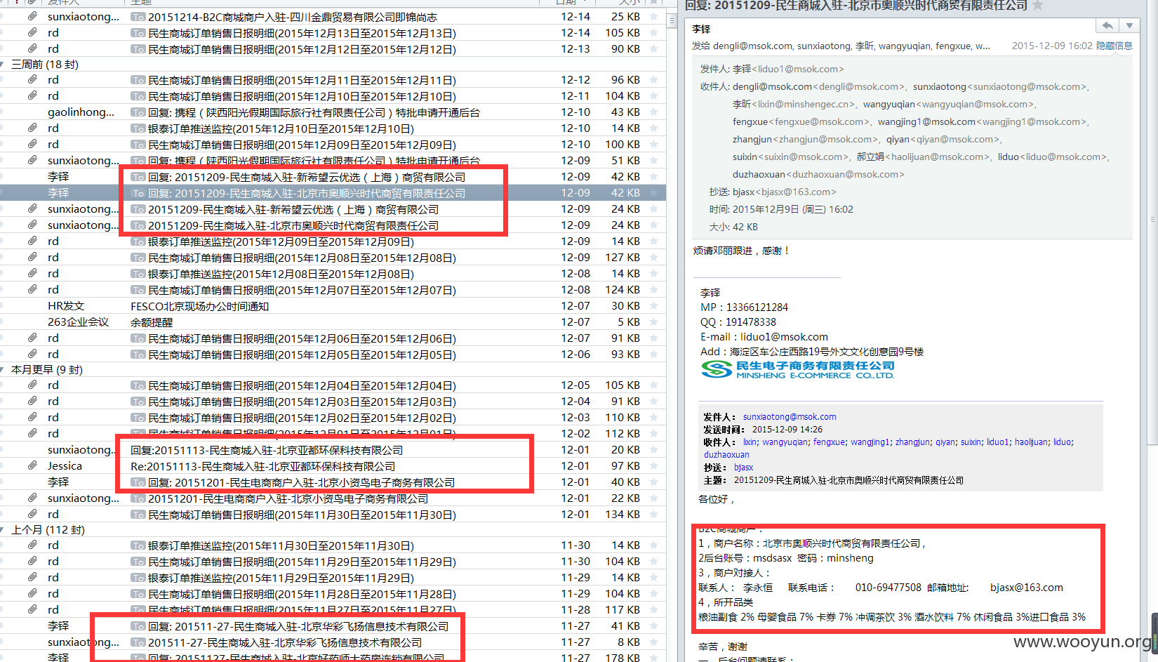Click attachment icon on 12月04日 sales report row
The width and height of the screenshot is (1158, 662).
[x=32, y=385]
